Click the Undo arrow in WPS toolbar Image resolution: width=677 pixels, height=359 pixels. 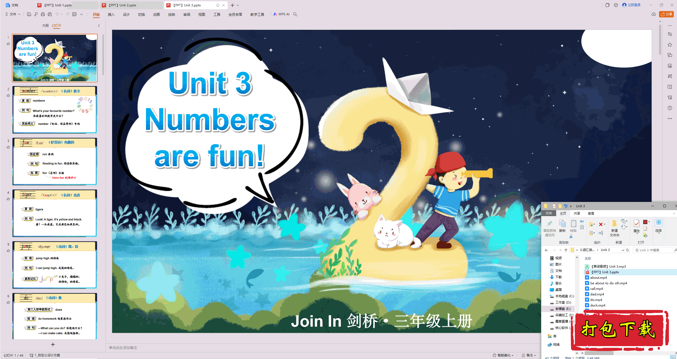click(x=57, y=14)
